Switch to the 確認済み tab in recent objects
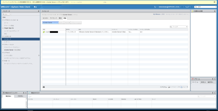The height and width of the screenshot is (111, 218). tap(8, 96)
